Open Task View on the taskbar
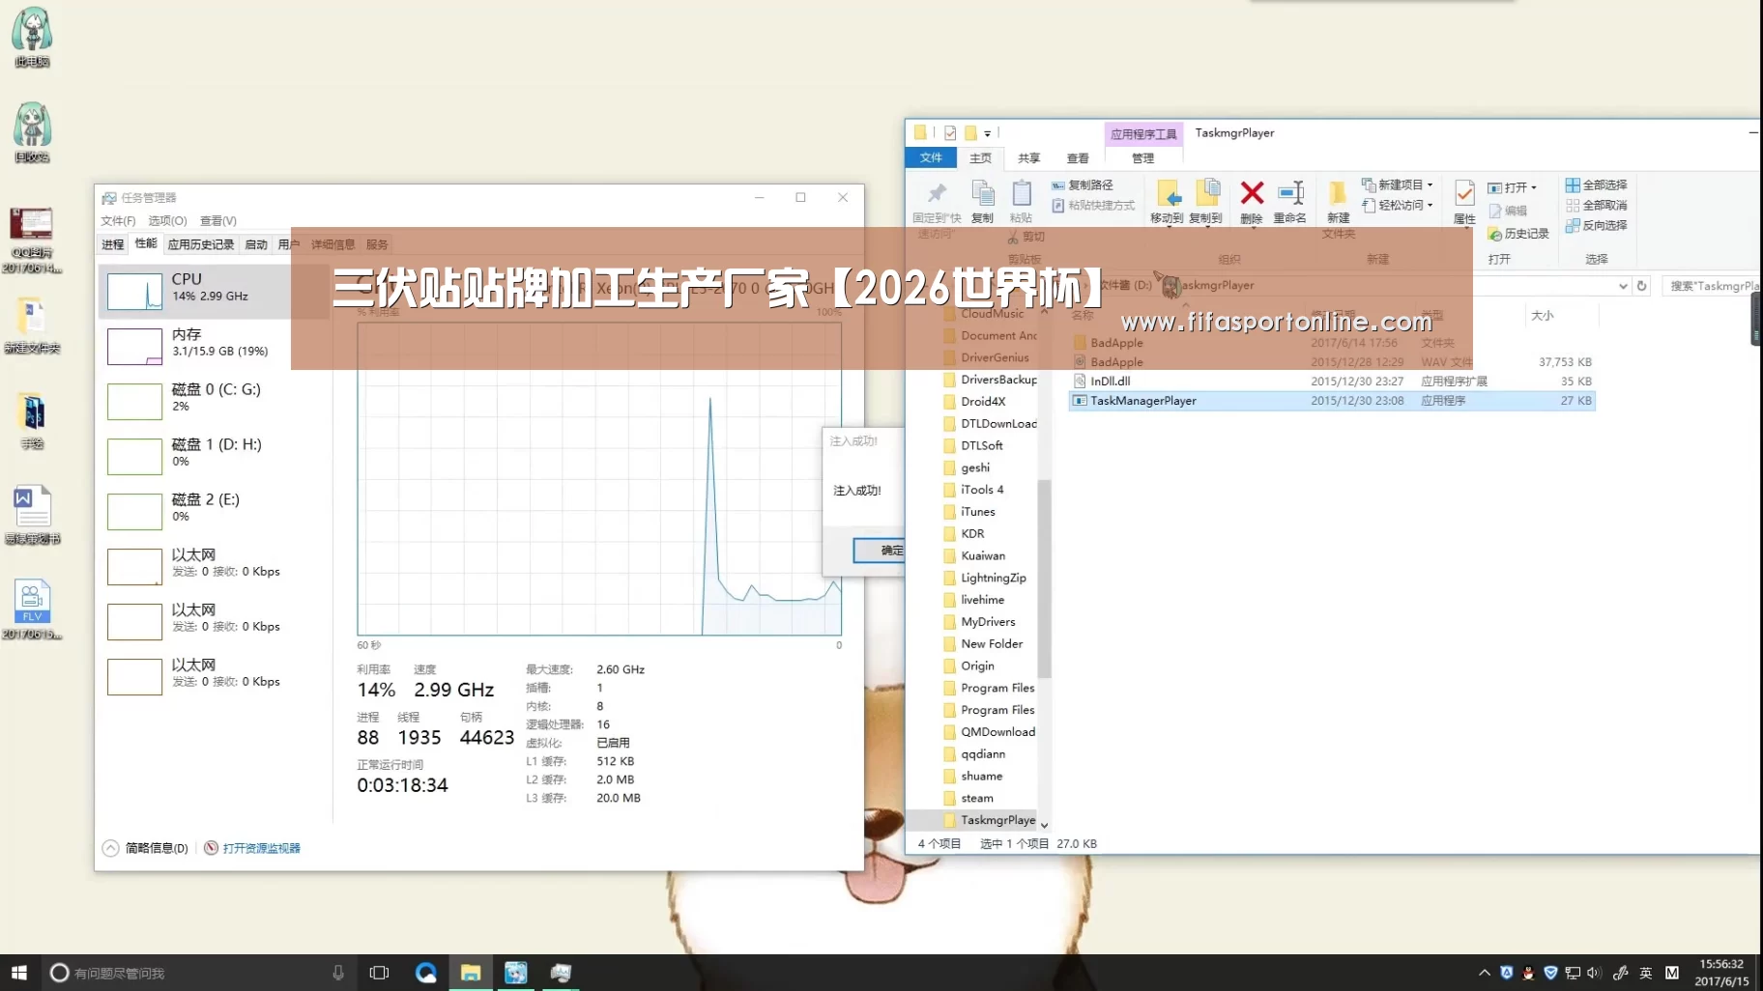This screenshot has height=991, width=1763. click(379, 973)
